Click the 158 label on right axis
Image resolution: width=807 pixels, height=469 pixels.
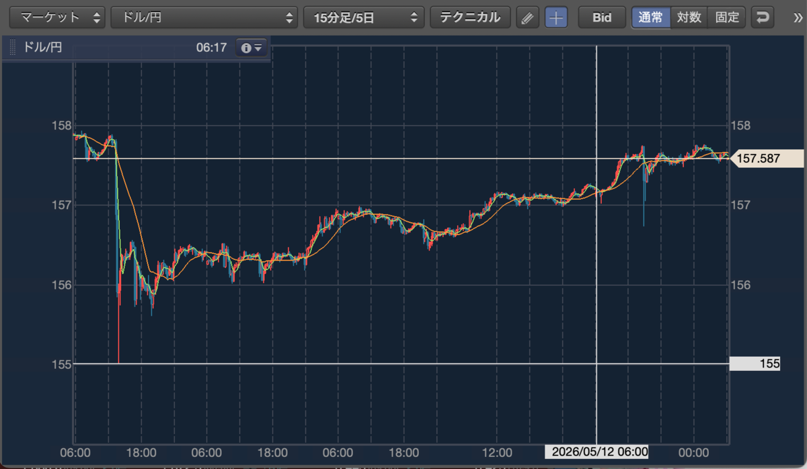tap(741, 126)
